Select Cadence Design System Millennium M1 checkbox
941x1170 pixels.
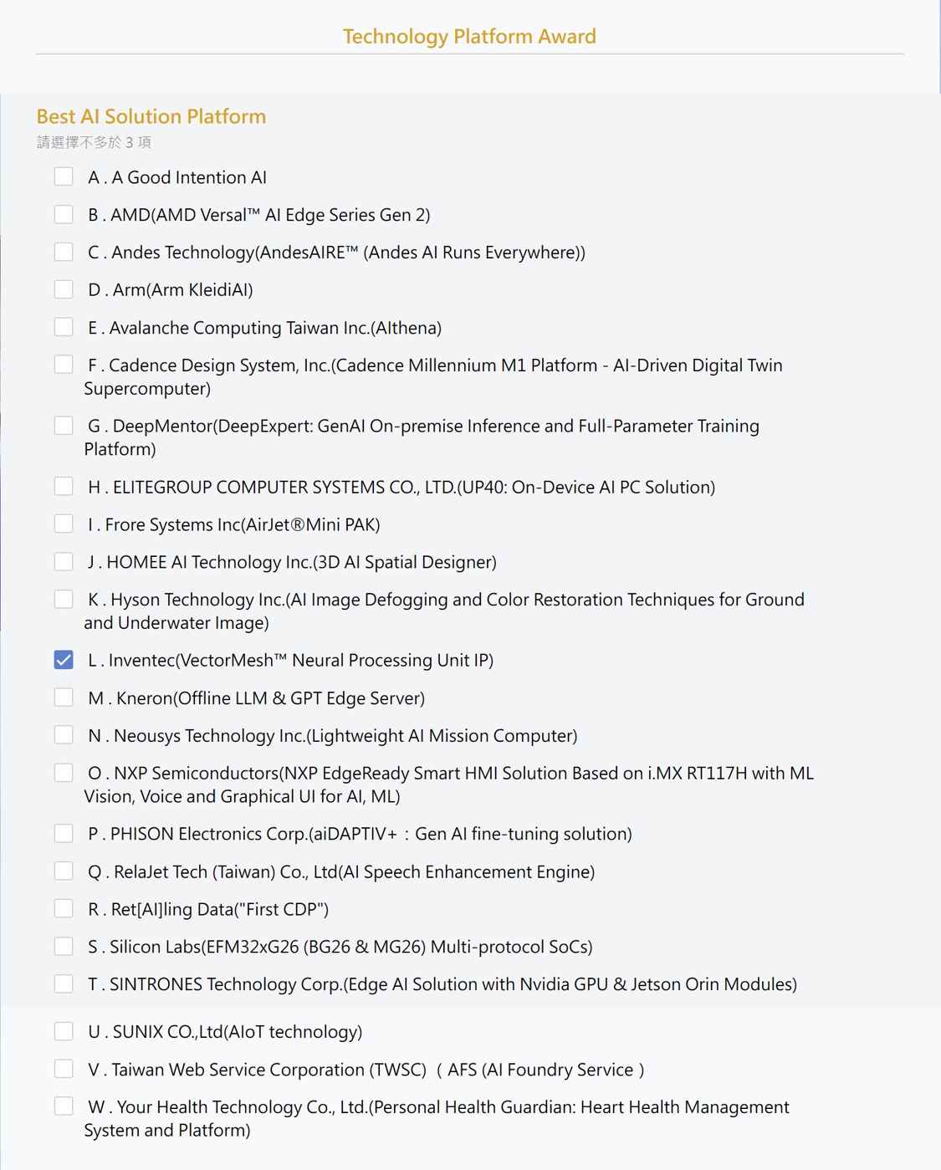64,365
